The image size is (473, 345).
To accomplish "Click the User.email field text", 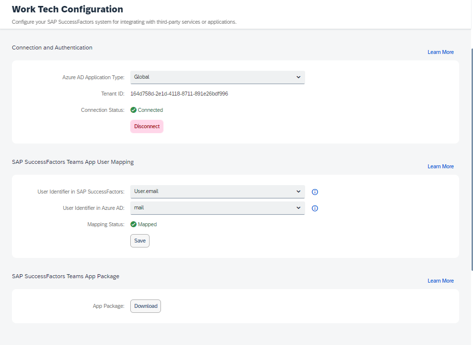I will 146,191.
